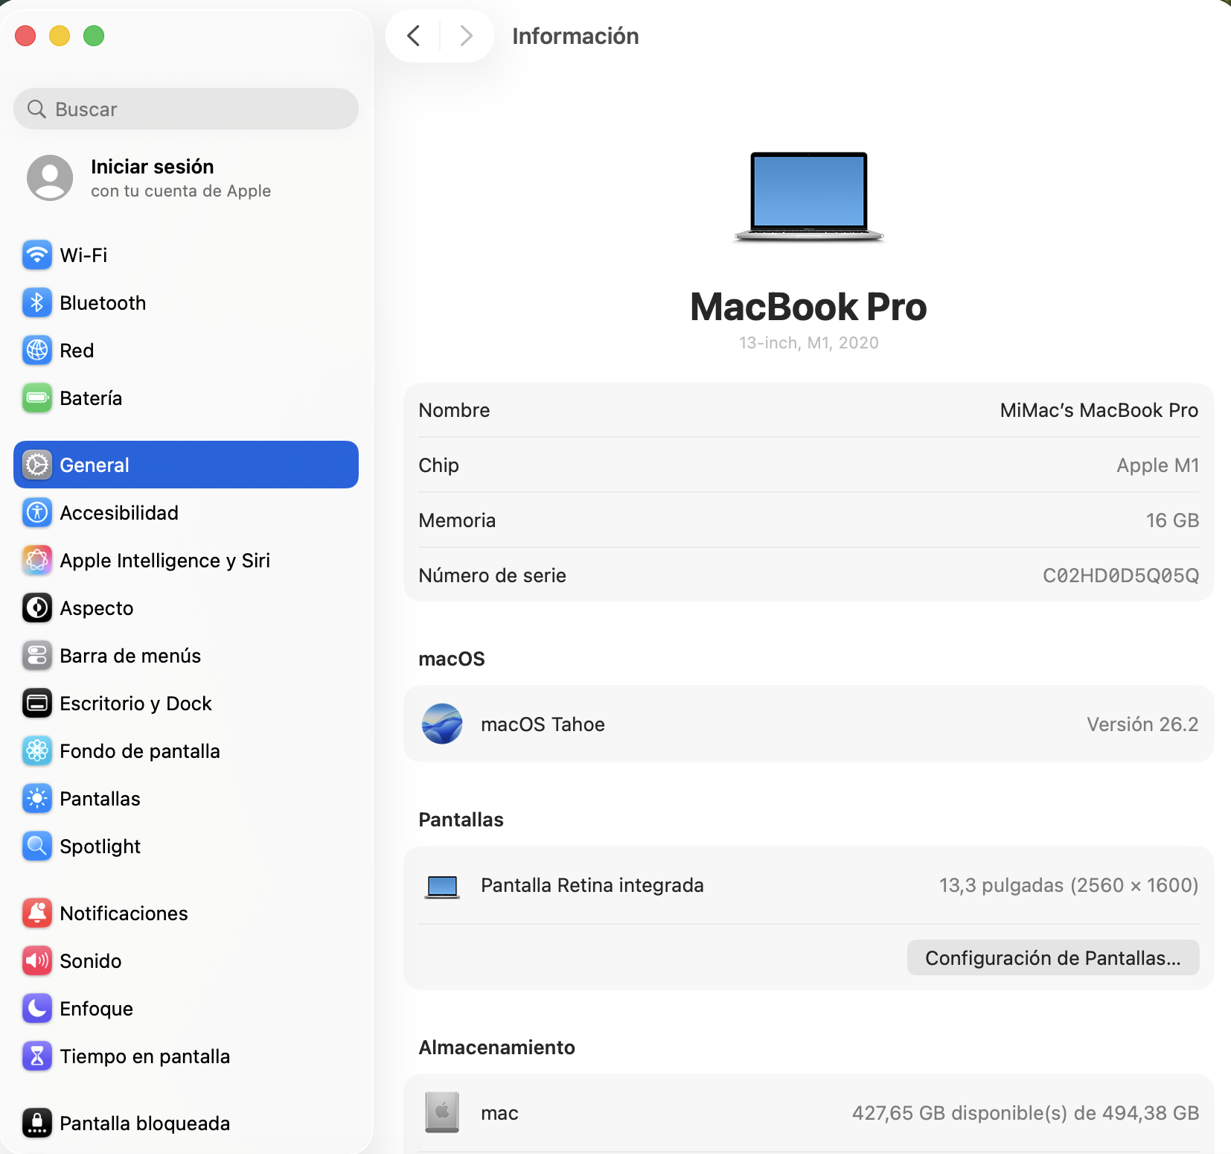Click inside the Buscar search field

pyautogui.click(x=186, y=109)
